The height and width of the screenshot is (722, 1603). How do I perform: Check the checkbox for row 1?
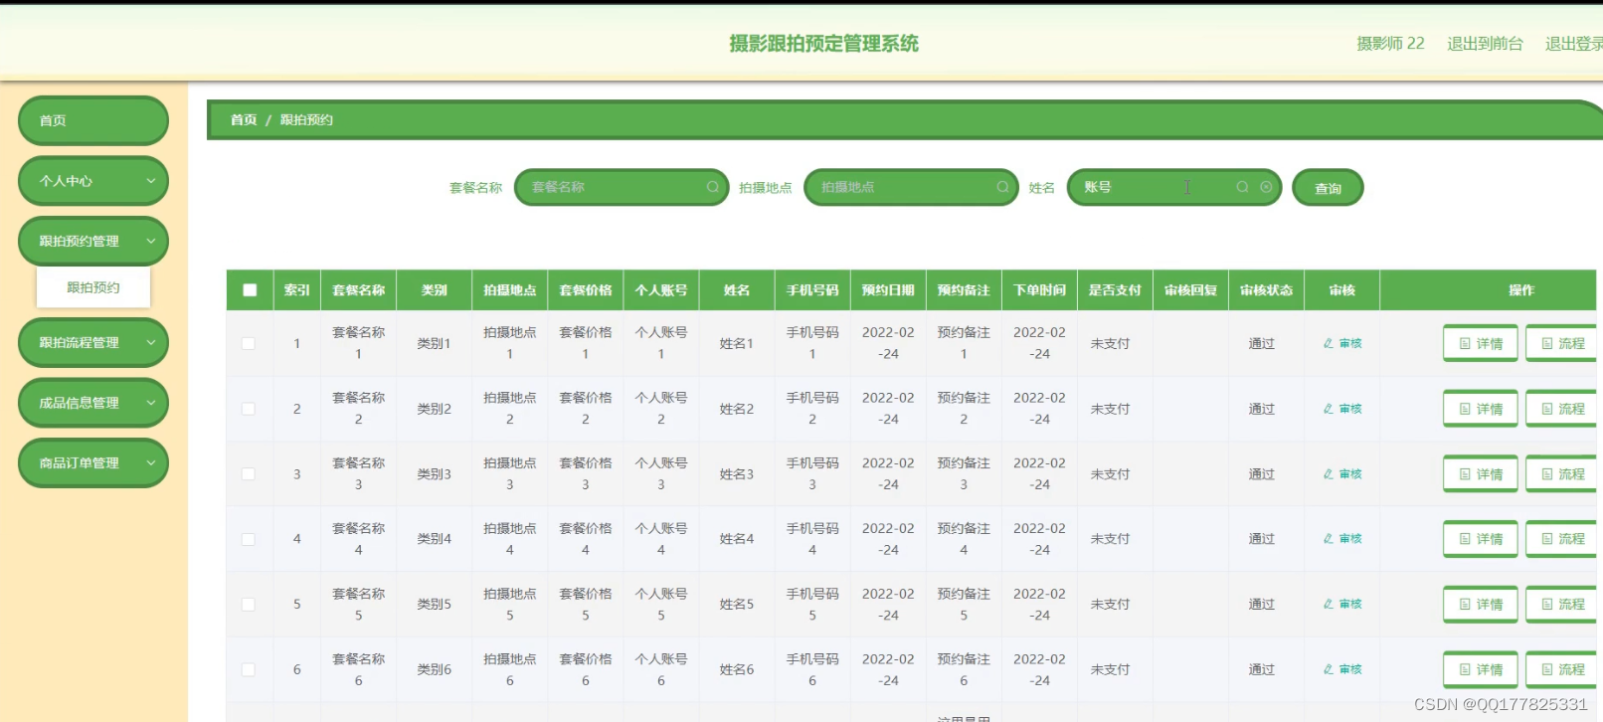click(249, 344)
